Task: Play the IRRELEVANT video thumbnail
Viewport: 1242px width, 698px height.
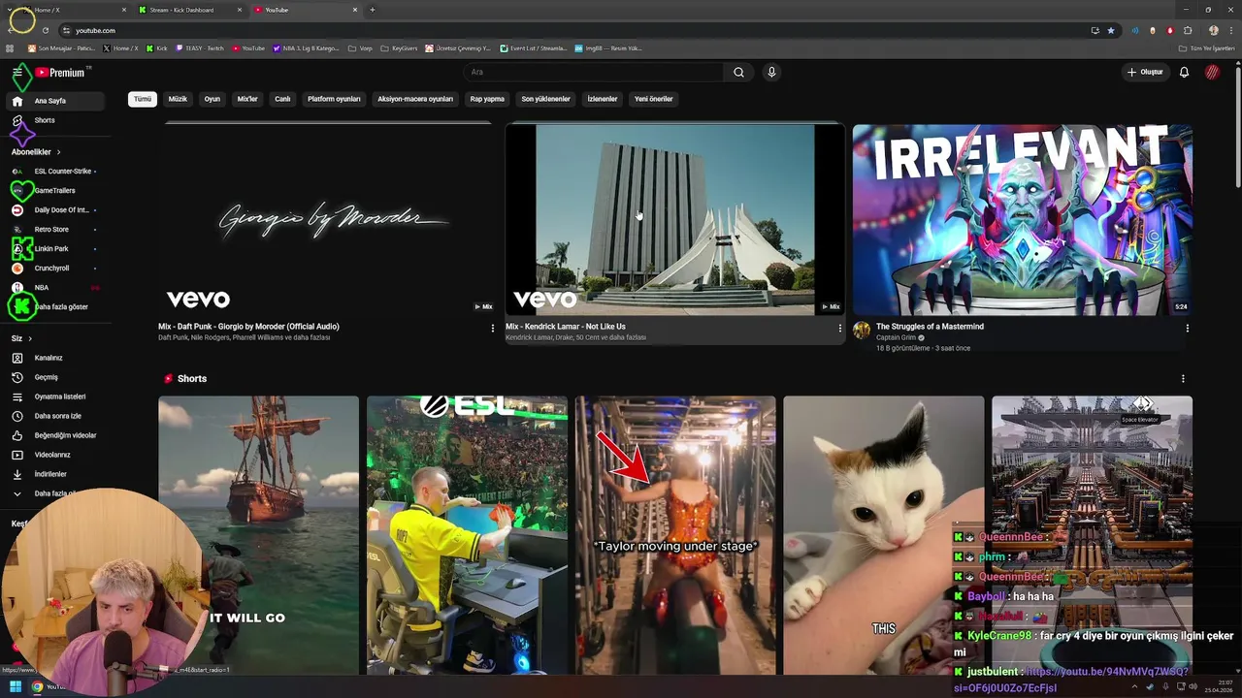Action: [x=1022, y=220]
